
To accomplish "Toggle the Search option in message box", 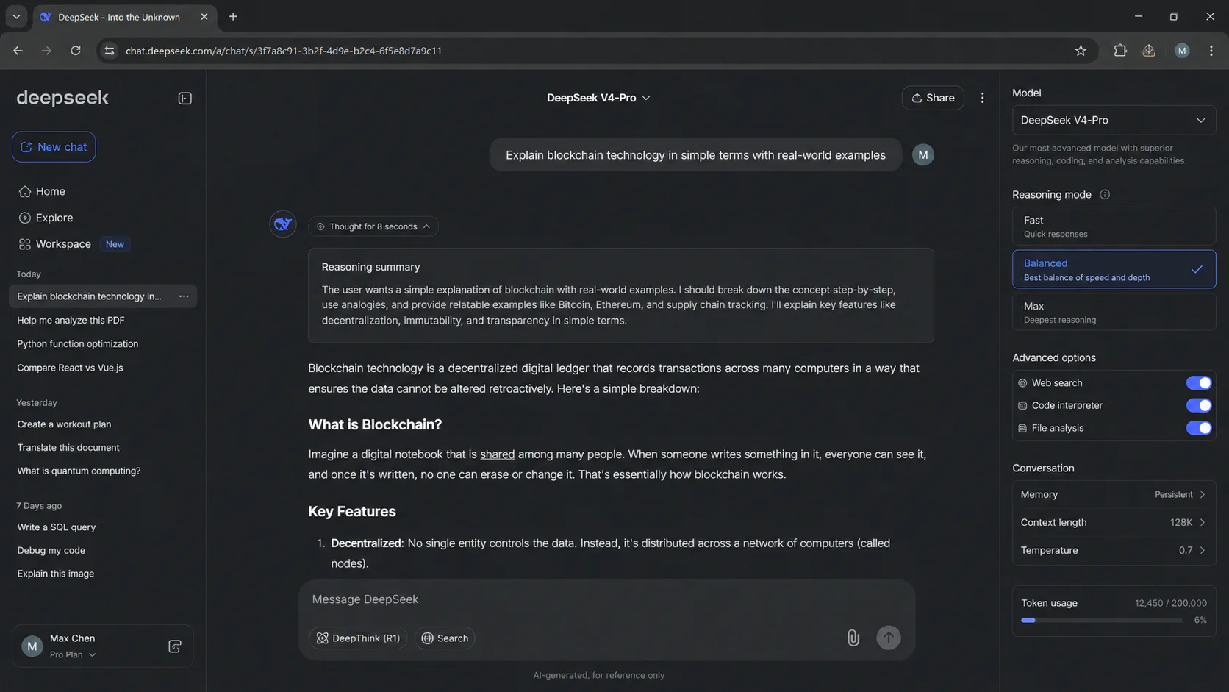I will click(445, 638).
